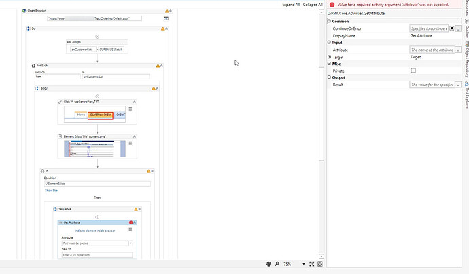This screenshot has width=469, height=274.
Task: Click the plus circle above Get Attribute
Action: point(97,217)
